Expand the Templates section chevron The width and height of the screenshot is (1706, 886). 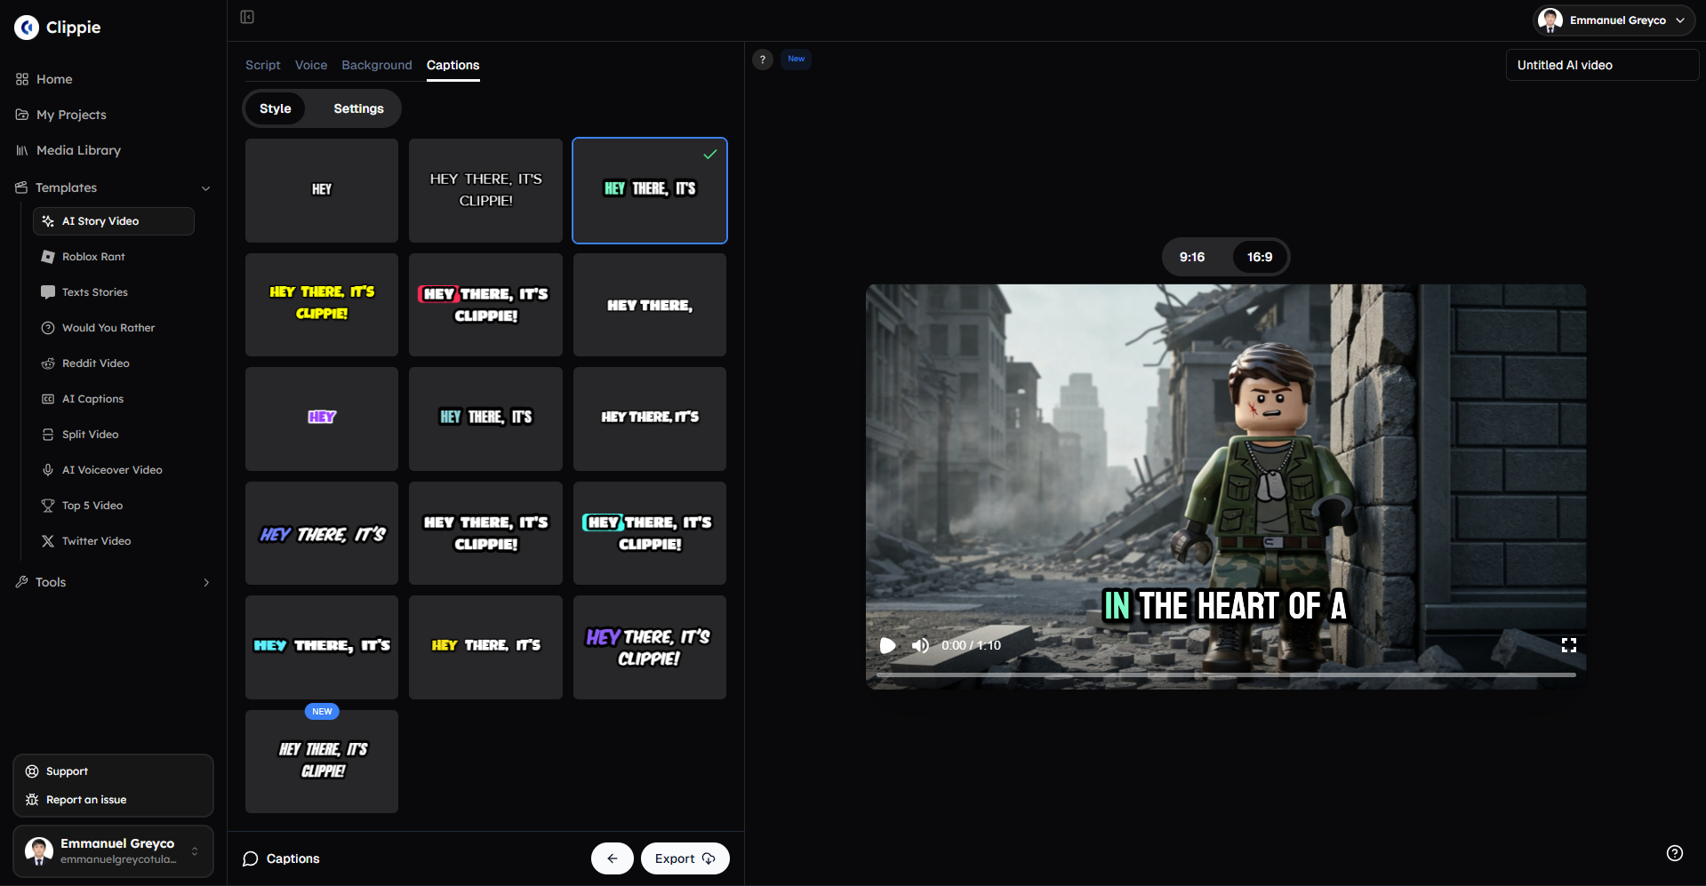click(206, 188)
